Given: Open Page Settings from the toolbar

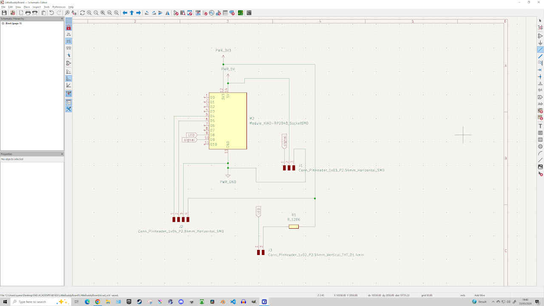Looking at the screenshot, I should point(21,13).
